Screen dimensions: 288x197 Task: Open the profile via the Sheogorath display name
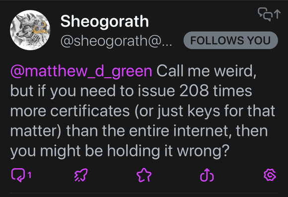pos(104,21)
